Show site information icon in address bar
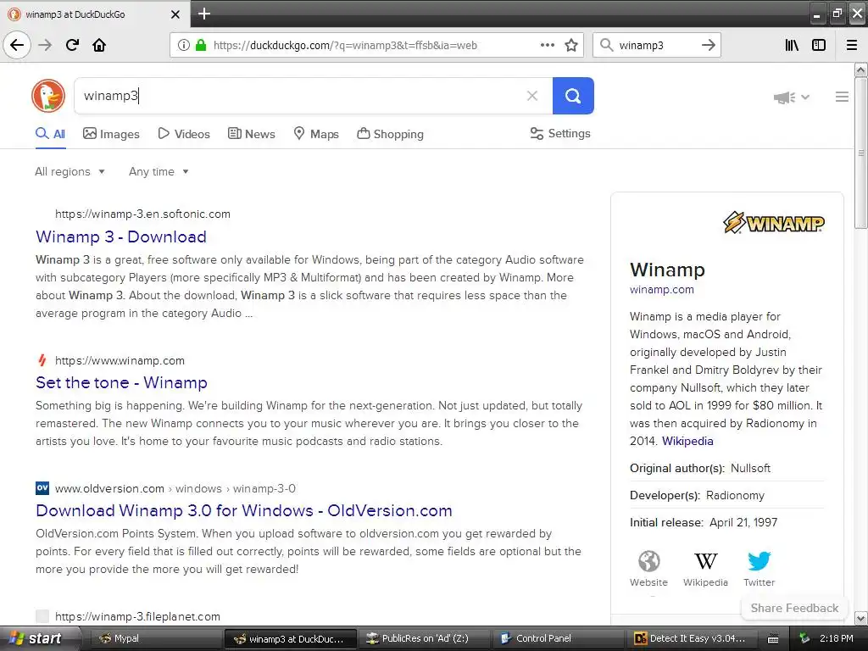Screen dimensions: 868x651 click(x=183, y=45)
